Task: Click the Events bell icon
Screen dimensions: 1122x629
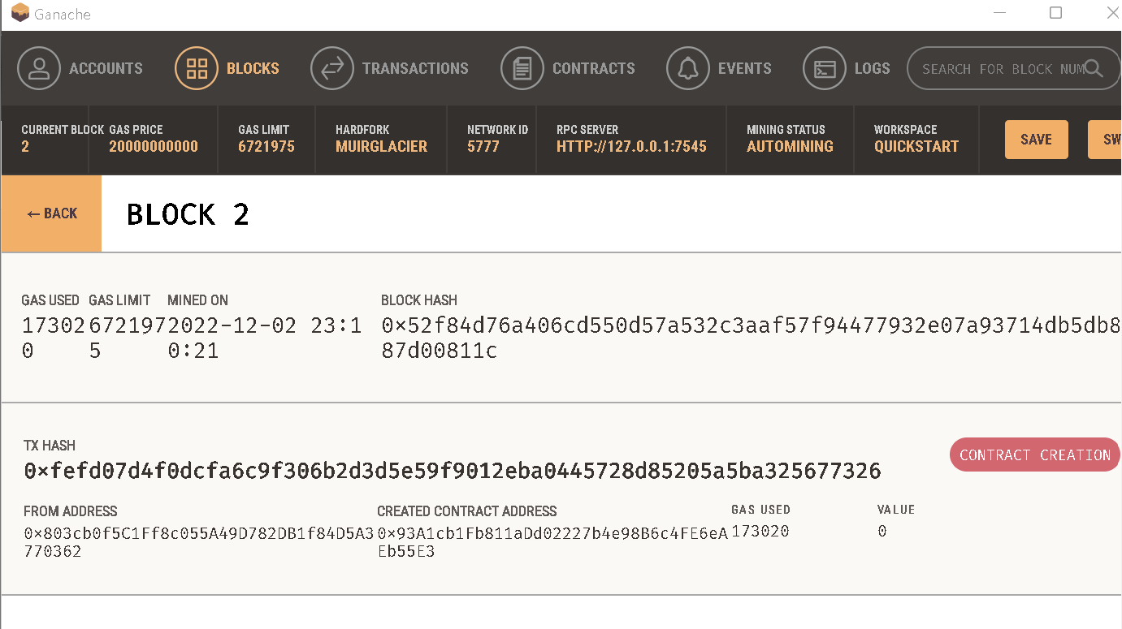Action: pyautogui.click(x=688, y=68)
